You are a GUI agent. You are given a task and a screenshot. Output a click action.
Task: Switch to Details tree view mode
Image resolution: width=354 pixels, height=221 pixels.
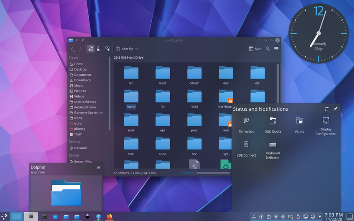pyautogui.click(x=108, y=49)
